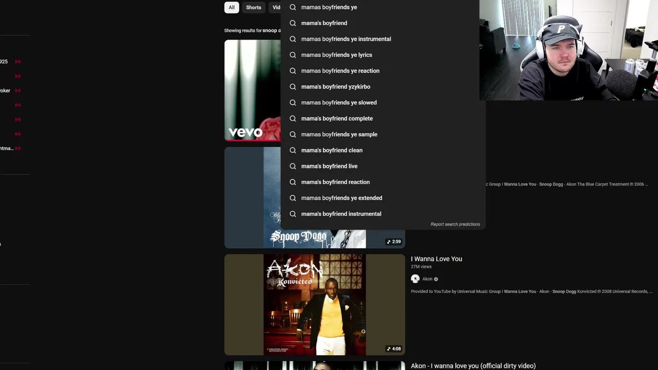Choose "mamas boyfriends ye extended" suggestion
658x370 pixels.
click(x=382, y=198)
